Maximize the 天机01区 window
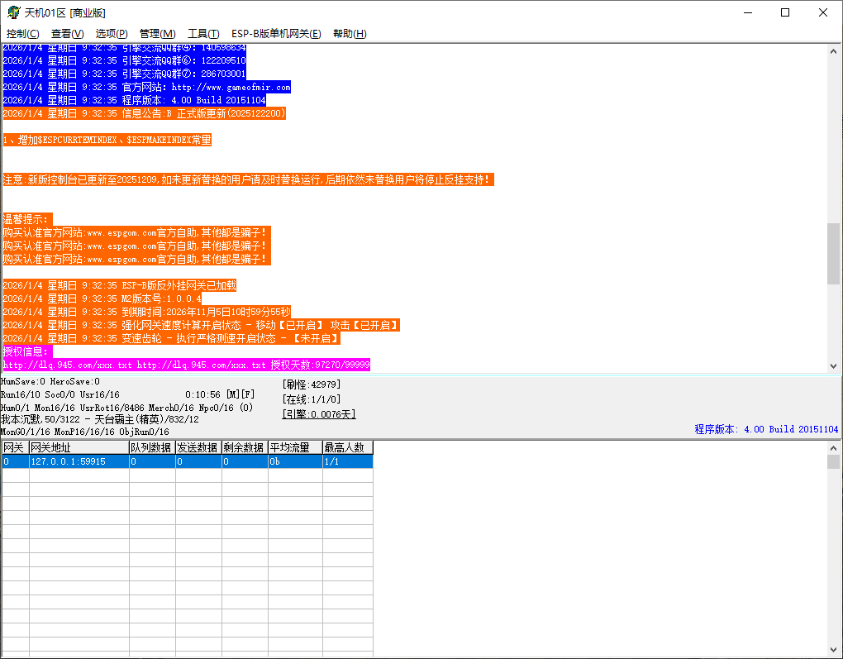The image size is (843, 659). 785,12
